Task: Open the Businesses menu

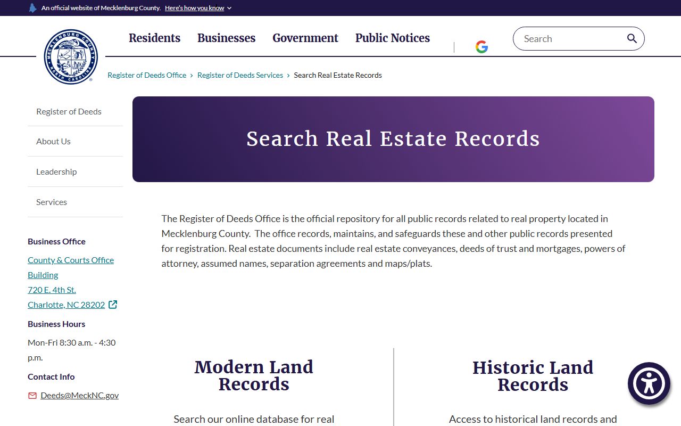Action: click(227, 38)
